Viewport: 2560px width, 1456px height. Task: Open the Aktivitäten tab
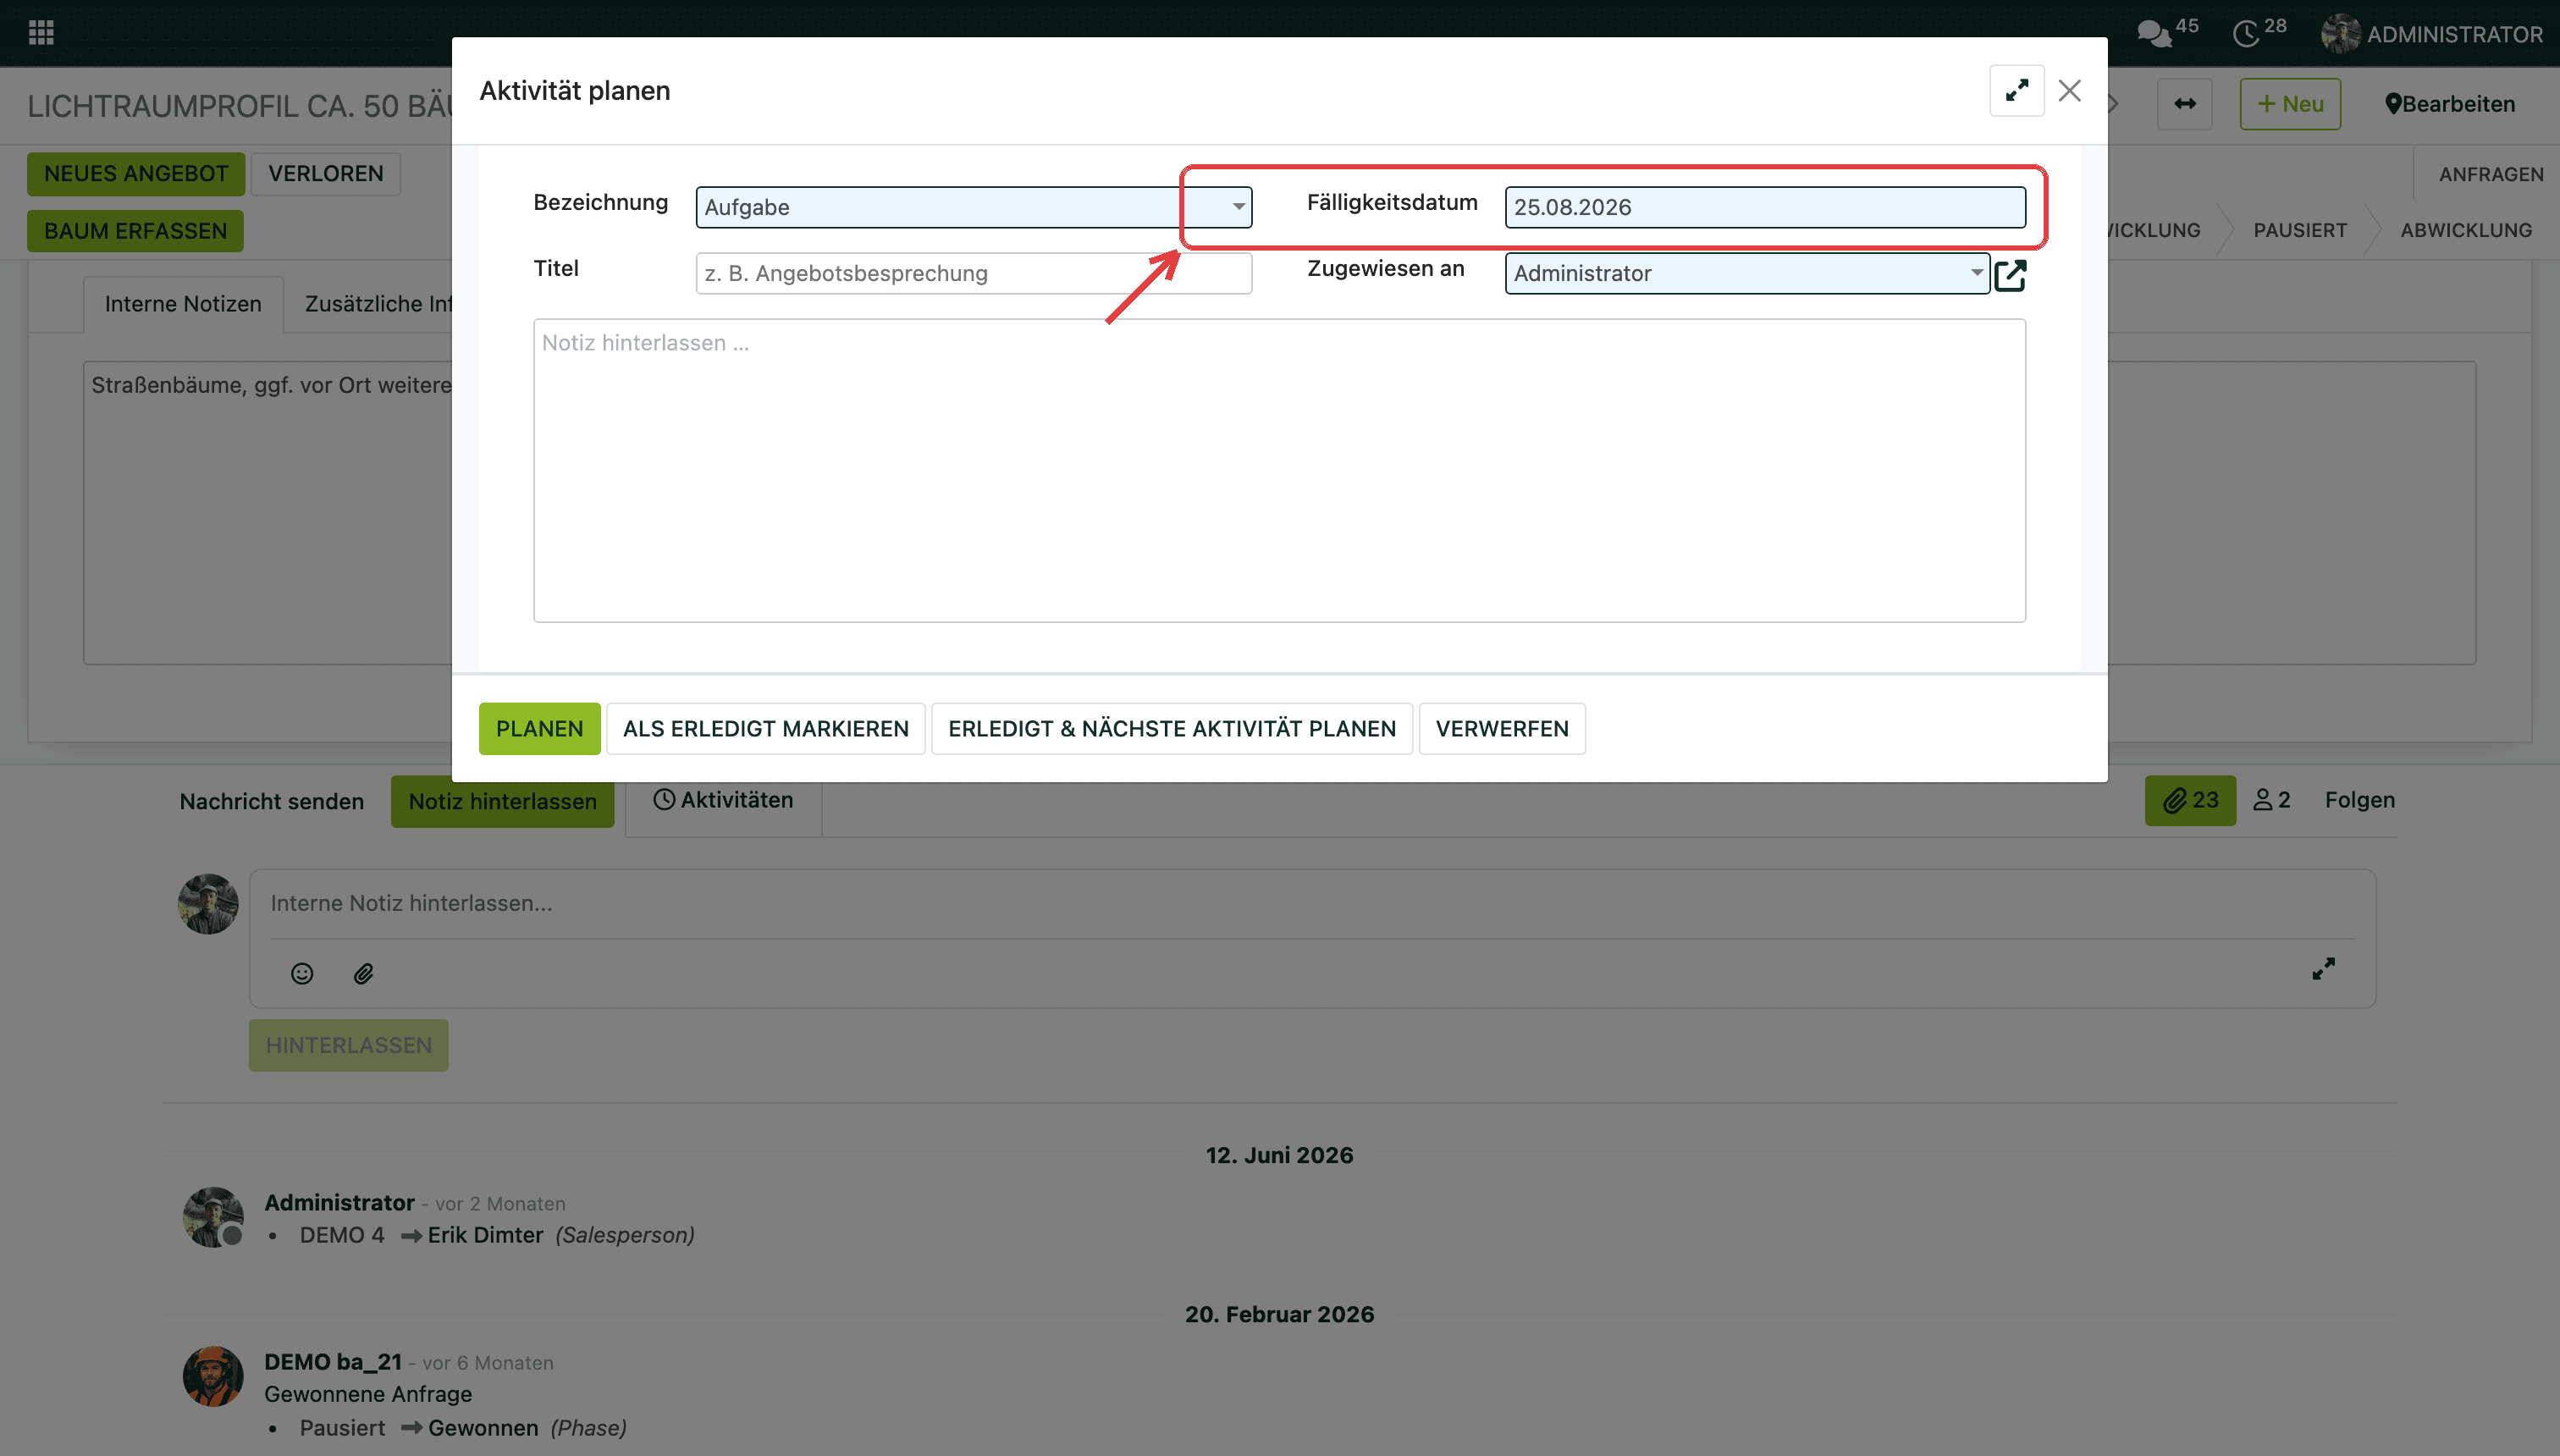tap(723, 800)
